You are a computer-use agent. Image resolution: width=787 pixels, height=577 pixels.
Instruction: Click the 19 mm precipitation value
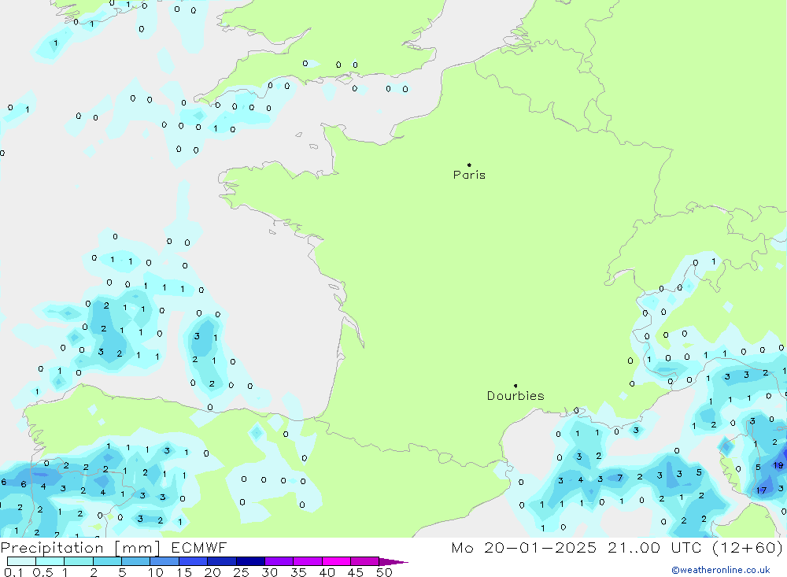[778, 465]
